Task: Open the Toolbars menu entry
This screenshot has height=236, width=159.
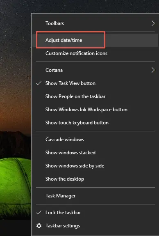Action: [95, 23]
